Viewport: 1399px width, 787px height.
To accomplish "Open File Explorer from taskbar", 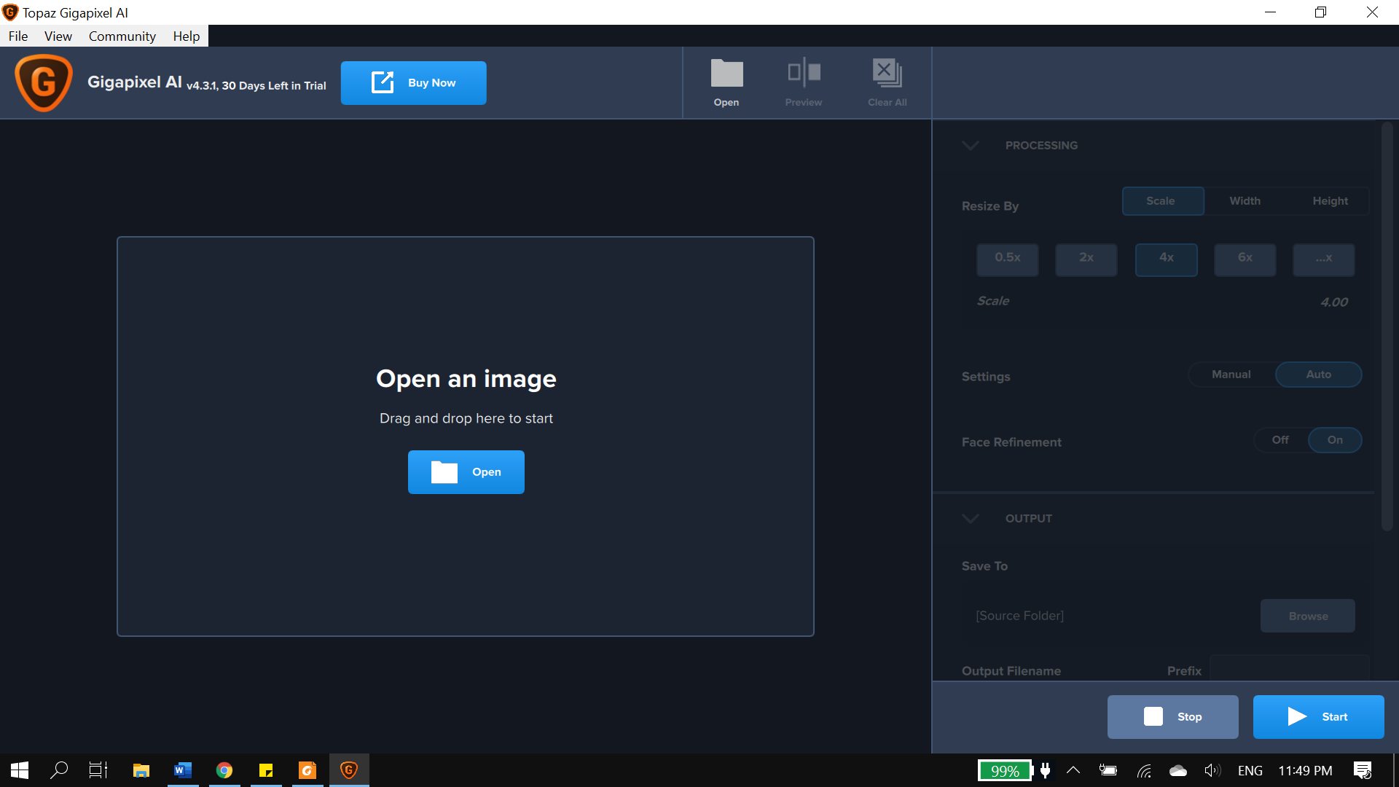I will tap(141, 770).
